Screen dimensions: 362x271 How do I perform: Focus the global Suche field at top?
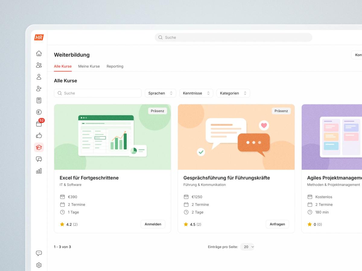233,37
